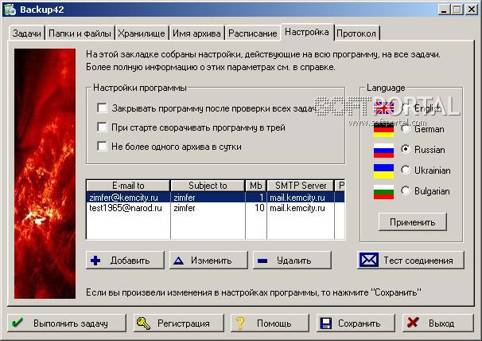The image size is (482, 341).
Task: Click the floppy disk icon on Сохранить
Action: tap(326, 323)
